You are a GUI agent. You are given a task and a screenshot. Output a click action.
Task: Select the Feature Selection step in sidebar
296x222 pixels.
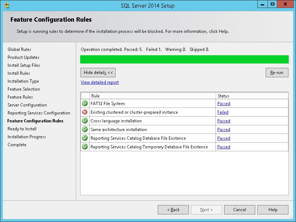tap(24, 89)
